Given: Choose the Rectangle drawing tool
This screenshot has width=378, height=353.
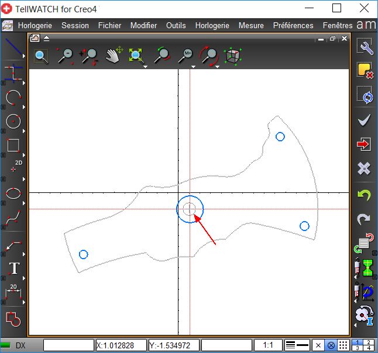Looking at the screenshot, I should (12, 145).
